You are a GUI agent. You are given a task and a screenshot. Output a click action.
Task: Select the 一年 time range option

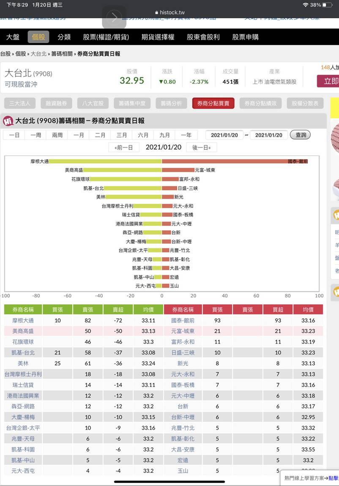tap(186, 135)
